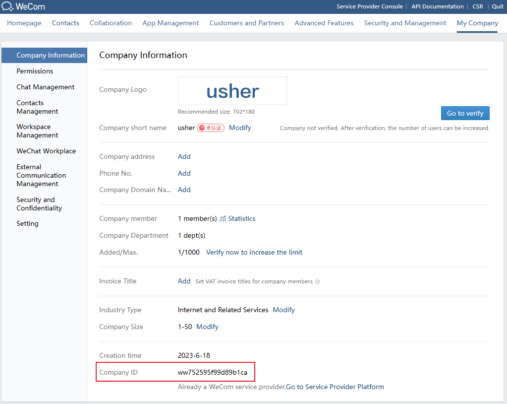Add a company address
This screenshot has height=404, width=507.
pyautogui.click(x=184, y=157)
